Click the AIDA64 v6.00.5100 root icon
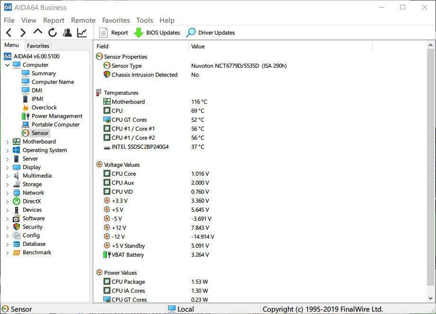This screenshot has width=436, height=314. pyautogui.click(x=8, y=56)
